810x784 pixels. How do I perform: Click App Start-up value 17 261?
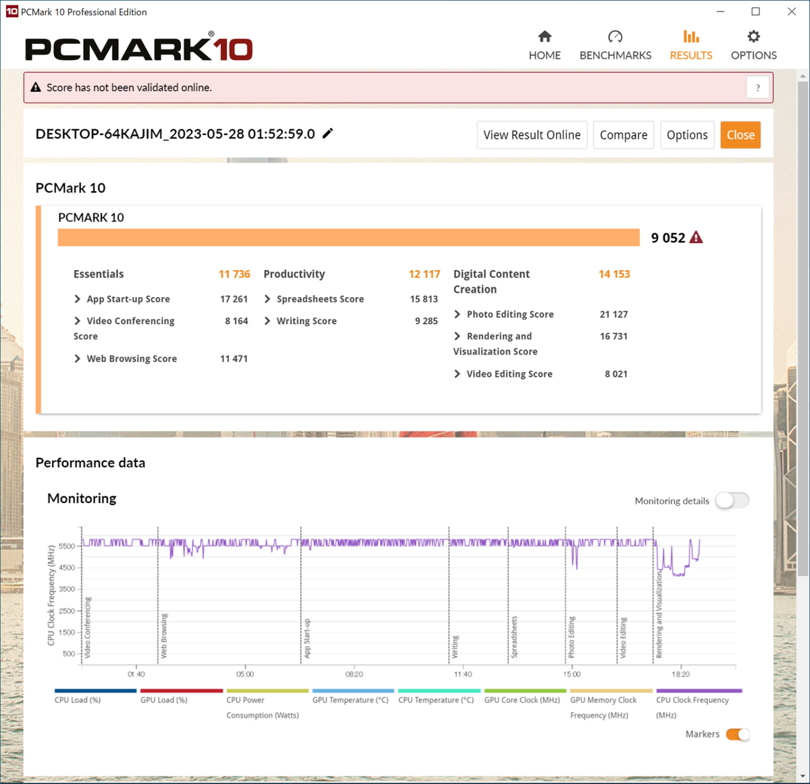click(234, 299)
